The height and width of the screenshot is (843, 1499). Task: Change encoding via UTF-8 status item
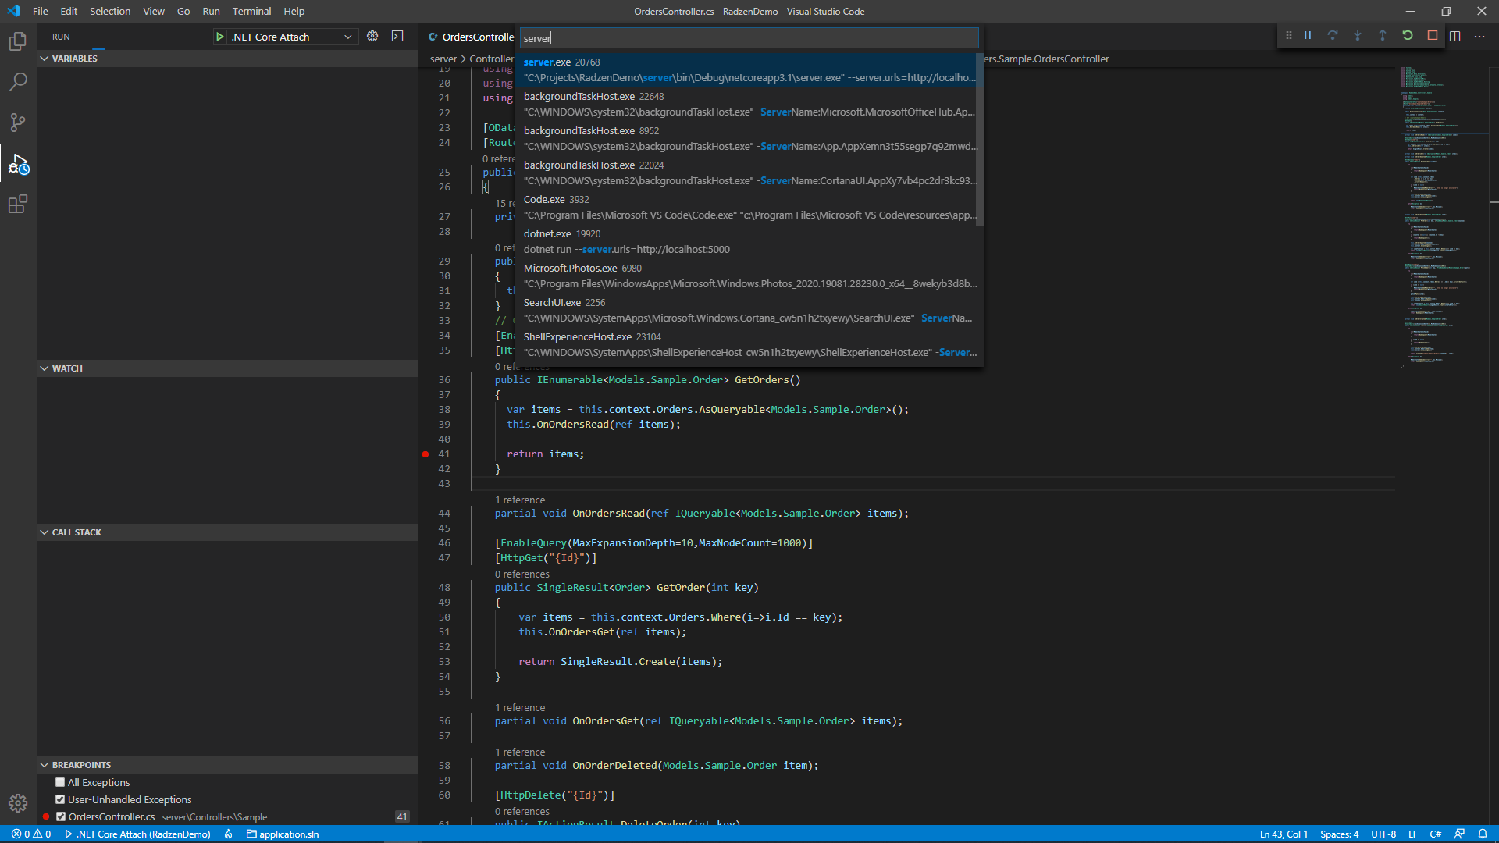coord(1383,834)
